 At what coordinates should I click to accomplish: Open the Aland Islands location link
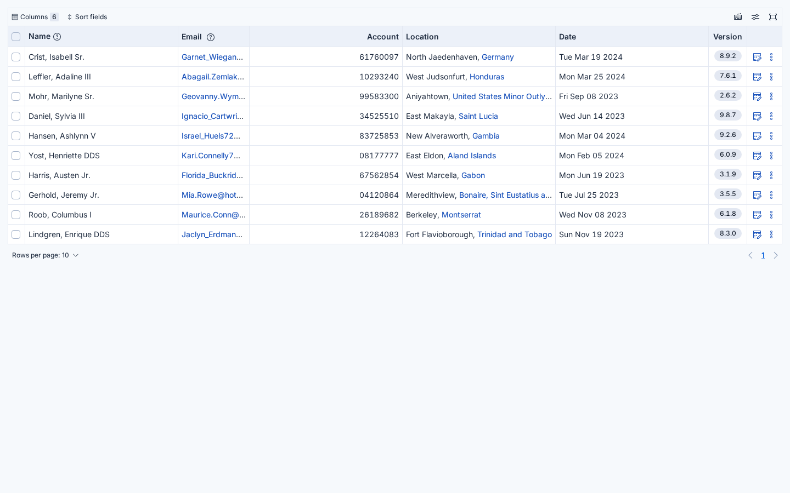tap(472, 156)
